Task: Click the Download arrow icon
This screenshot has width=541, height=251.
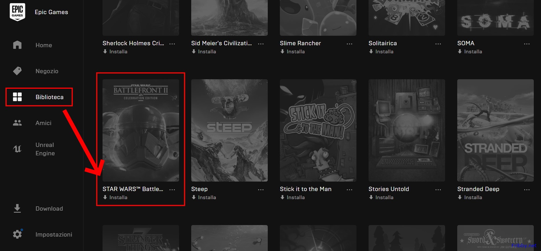Action: pyautogui.click(x=17, y=208)
